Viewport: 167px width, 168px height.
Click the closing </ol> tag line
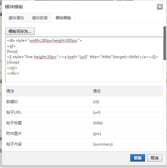(12, 68)
